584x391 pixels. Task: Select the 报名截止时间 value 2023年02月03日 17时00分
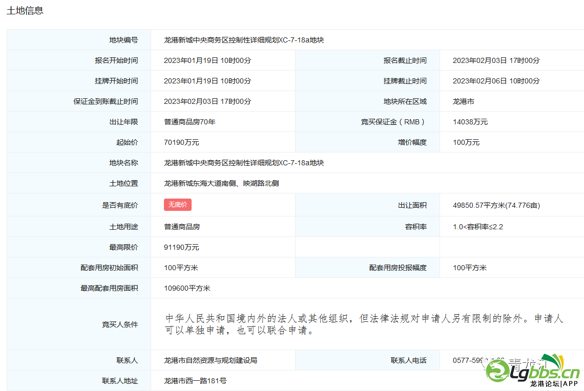point(496,60)
